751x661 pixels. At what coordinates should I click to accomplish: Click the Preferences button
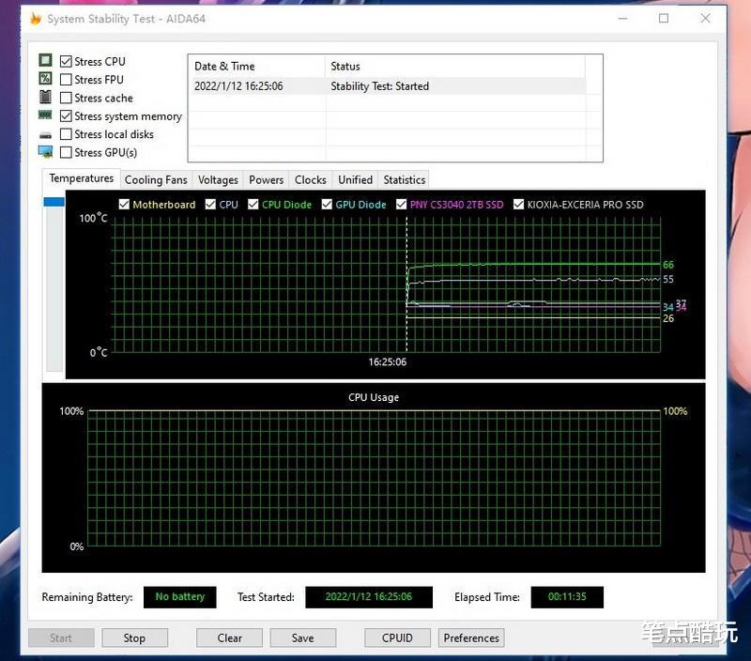(x=471, y=638)
